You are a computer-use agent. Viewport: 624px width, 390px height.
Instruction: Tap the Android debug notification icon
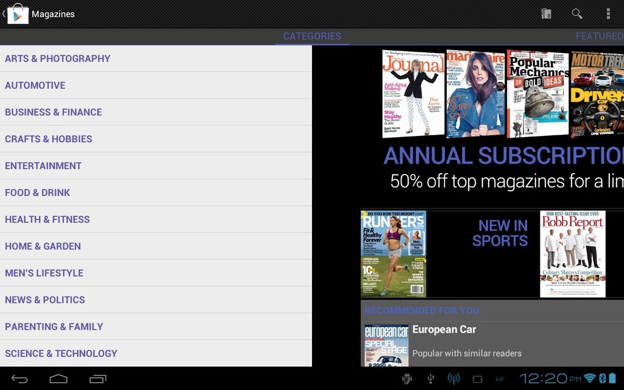pyautogui.click(x=406, y=379)
